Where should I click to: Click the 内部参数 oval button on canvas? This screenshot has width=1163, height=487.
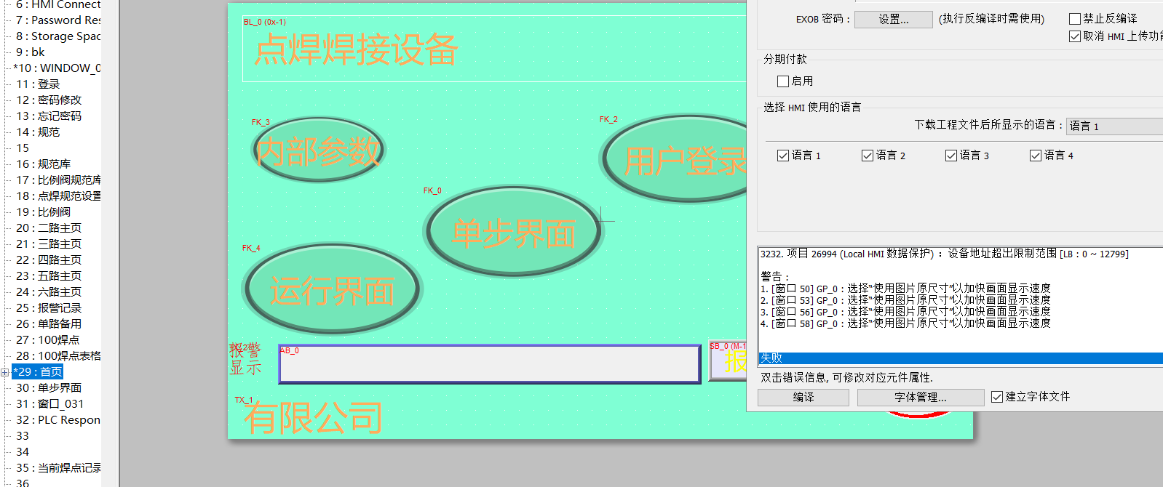[x=318, y=151]
